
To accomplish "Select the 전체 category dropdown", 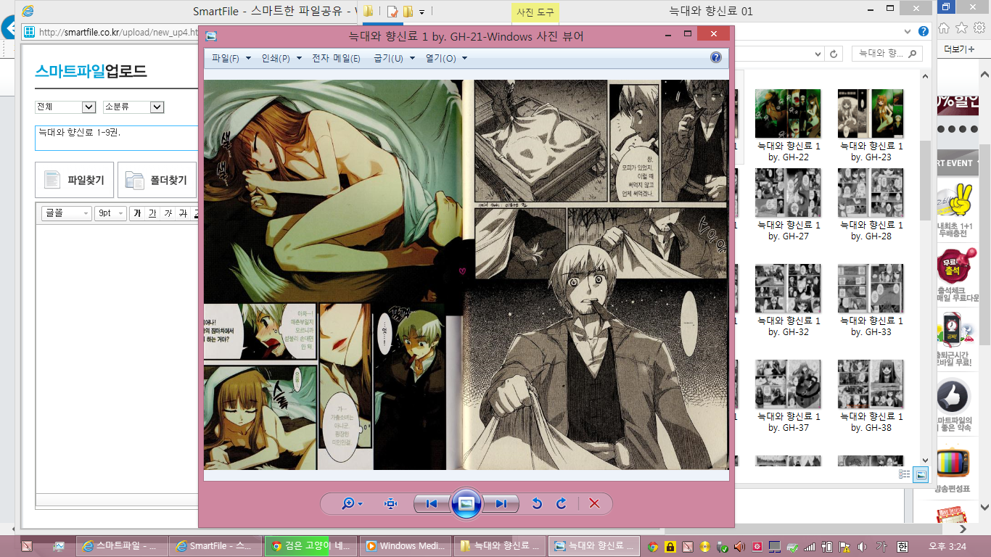I will (x=65, y=107).
